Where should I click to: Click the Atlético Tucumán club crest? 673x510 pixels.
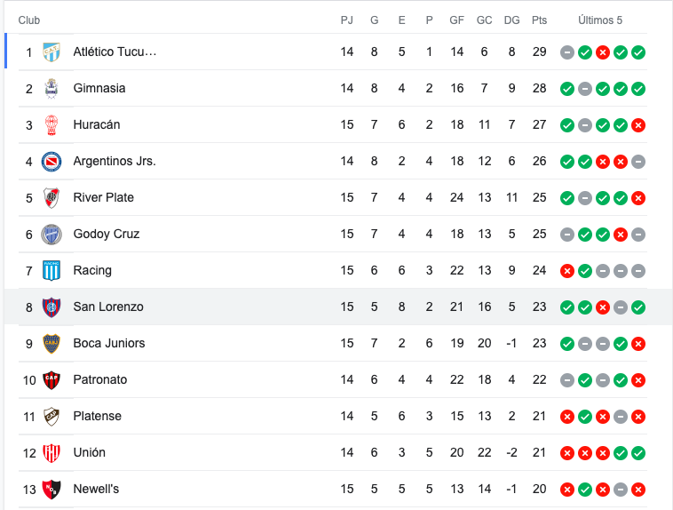pos(51,52)
